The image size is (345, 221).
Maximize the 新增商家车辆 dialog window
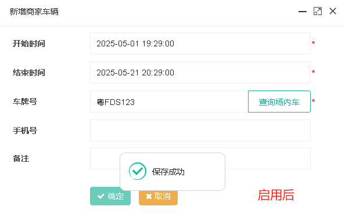click(318, 11)
